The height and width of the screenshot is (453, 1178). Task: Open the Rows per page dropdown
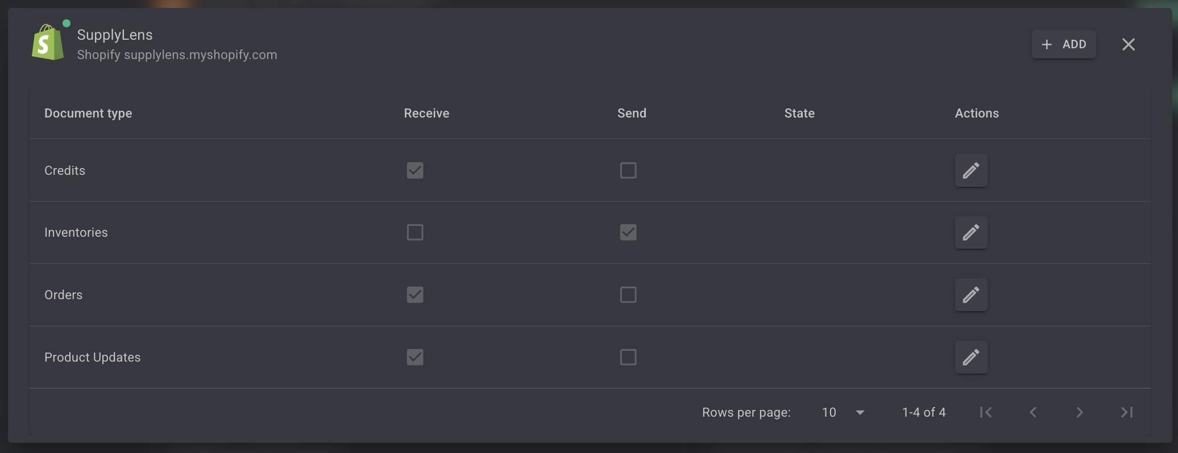tap(844, 412)
